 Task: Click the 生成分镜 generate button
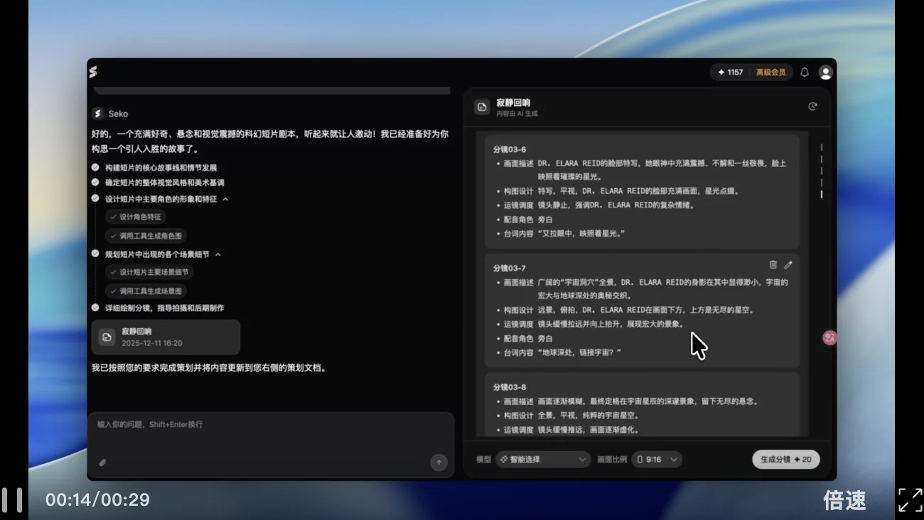(785, 460)
